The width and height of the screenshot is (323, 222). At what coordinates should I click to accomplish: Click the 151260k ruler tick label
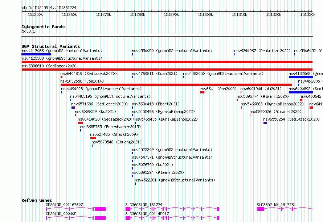click(69, 14)
